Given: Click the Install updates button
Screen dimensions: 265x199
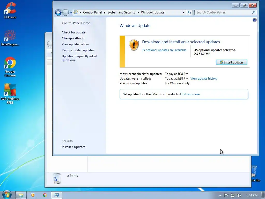Looking at the screenshot, I should click(231, 62).
